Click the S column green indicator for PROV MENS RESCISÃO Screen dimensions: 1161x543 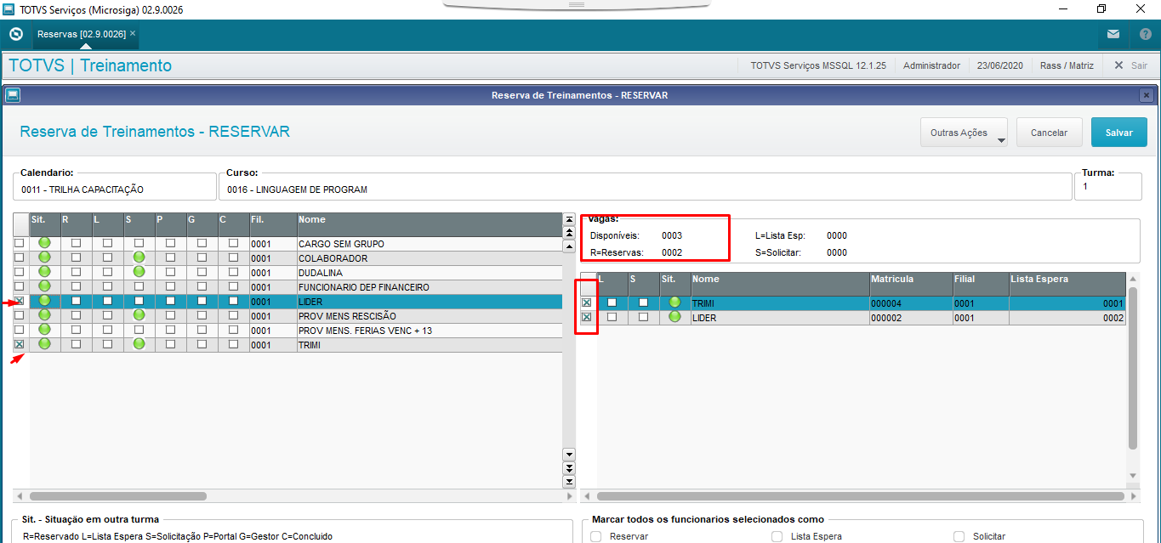pos(139,315)
